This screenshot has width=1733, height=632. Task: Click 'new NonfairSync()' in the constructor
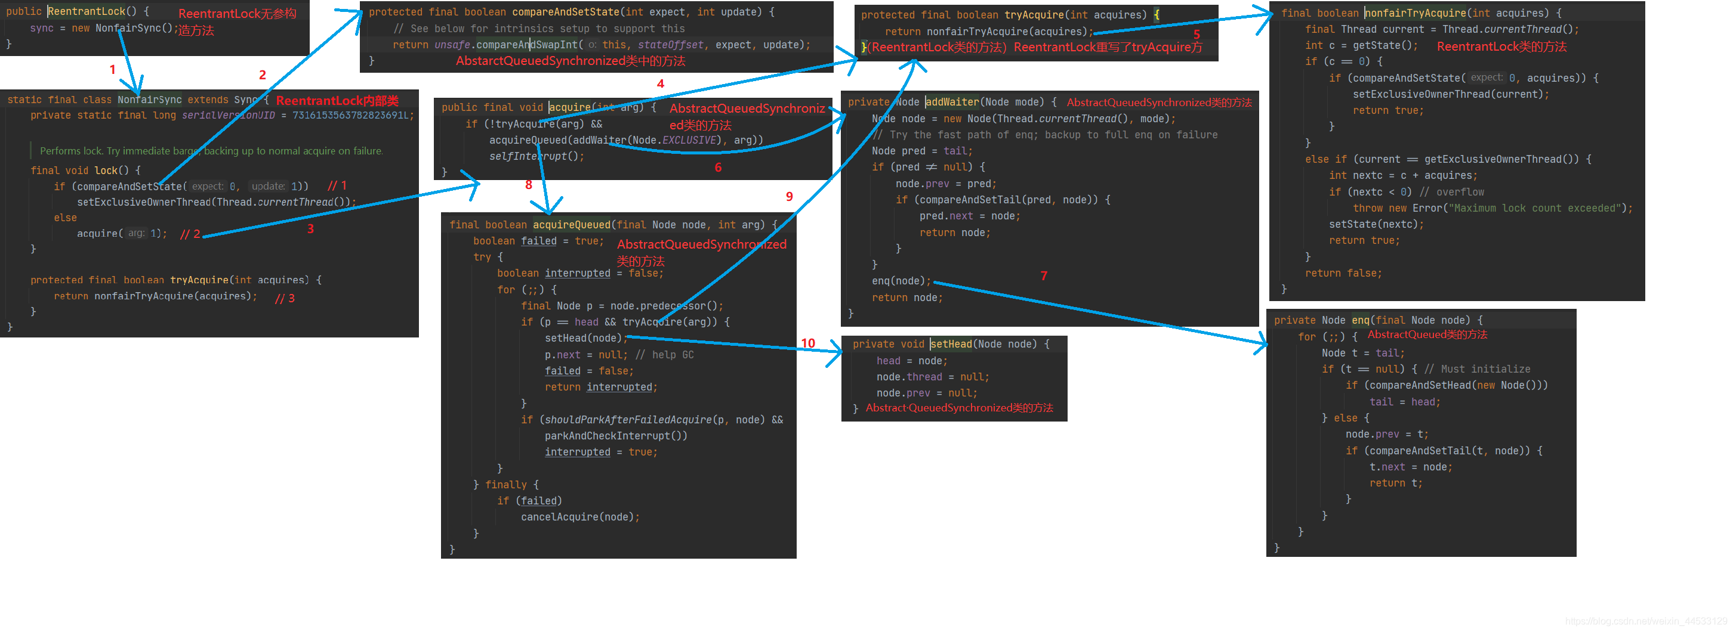click(122, 28)
